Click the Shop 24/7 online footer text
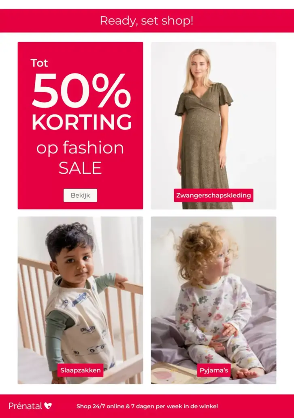Image resolution: width=294 pixels, height=418 pixels. click(147, 406)
